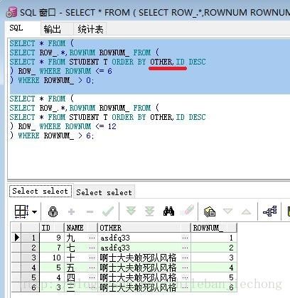The width and height of the screenshot is (290, 298).
Task: Open ellipsis editor beside NAME 九
Action: coord(92,238)
